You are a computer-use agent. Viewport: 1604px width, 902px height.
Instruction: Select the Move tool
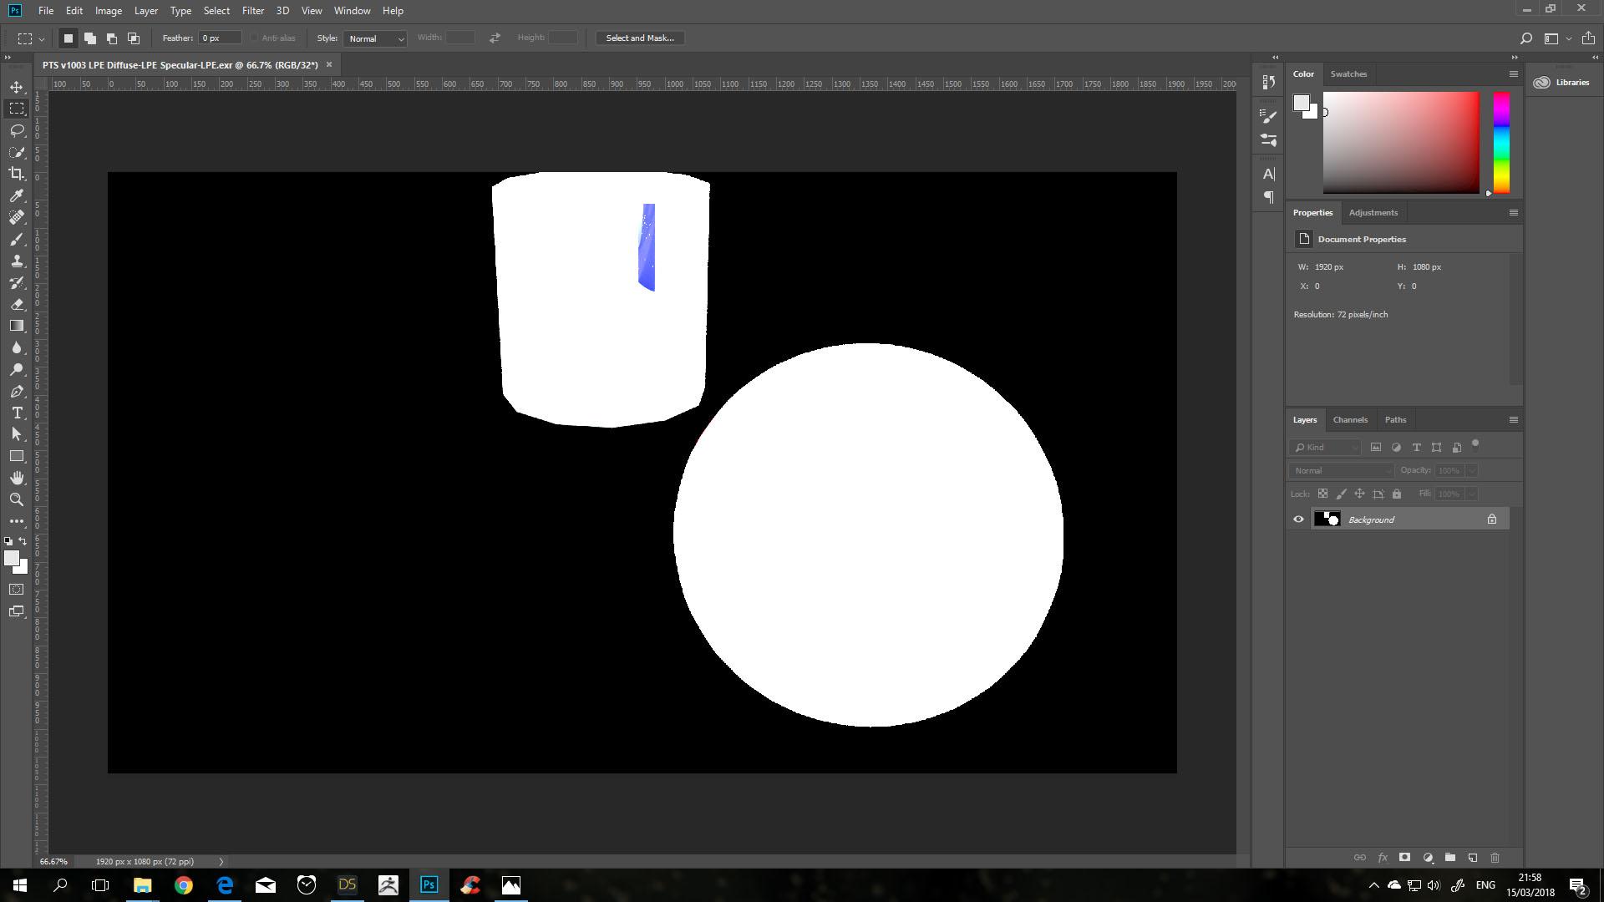[17, 87]
